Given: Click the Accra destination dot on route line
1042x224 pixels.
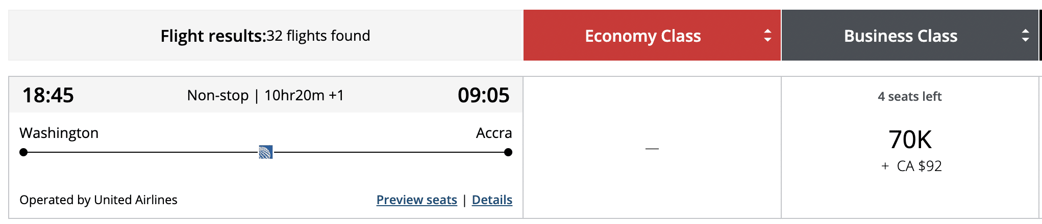Looking at the screenshot, I should click(508, 152).
